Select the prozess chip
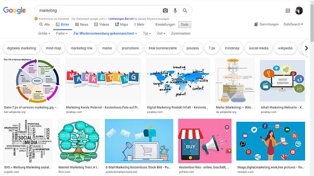314x176 pixels. (192, 48)
